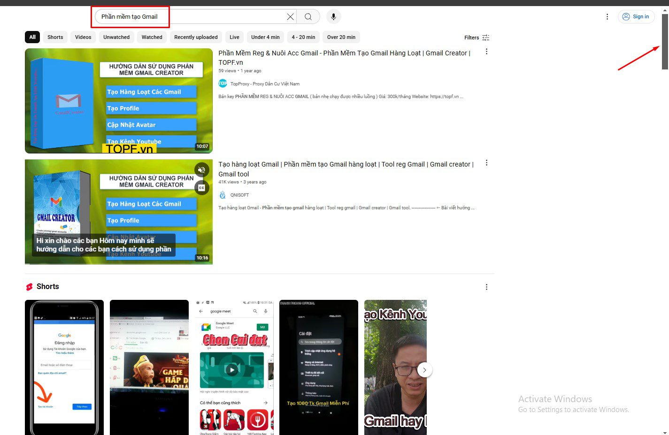The width and height of the screenshot is (669, 435).
Task: Open the Game Hấp Dẫn Short
Action: pos(149,367)
